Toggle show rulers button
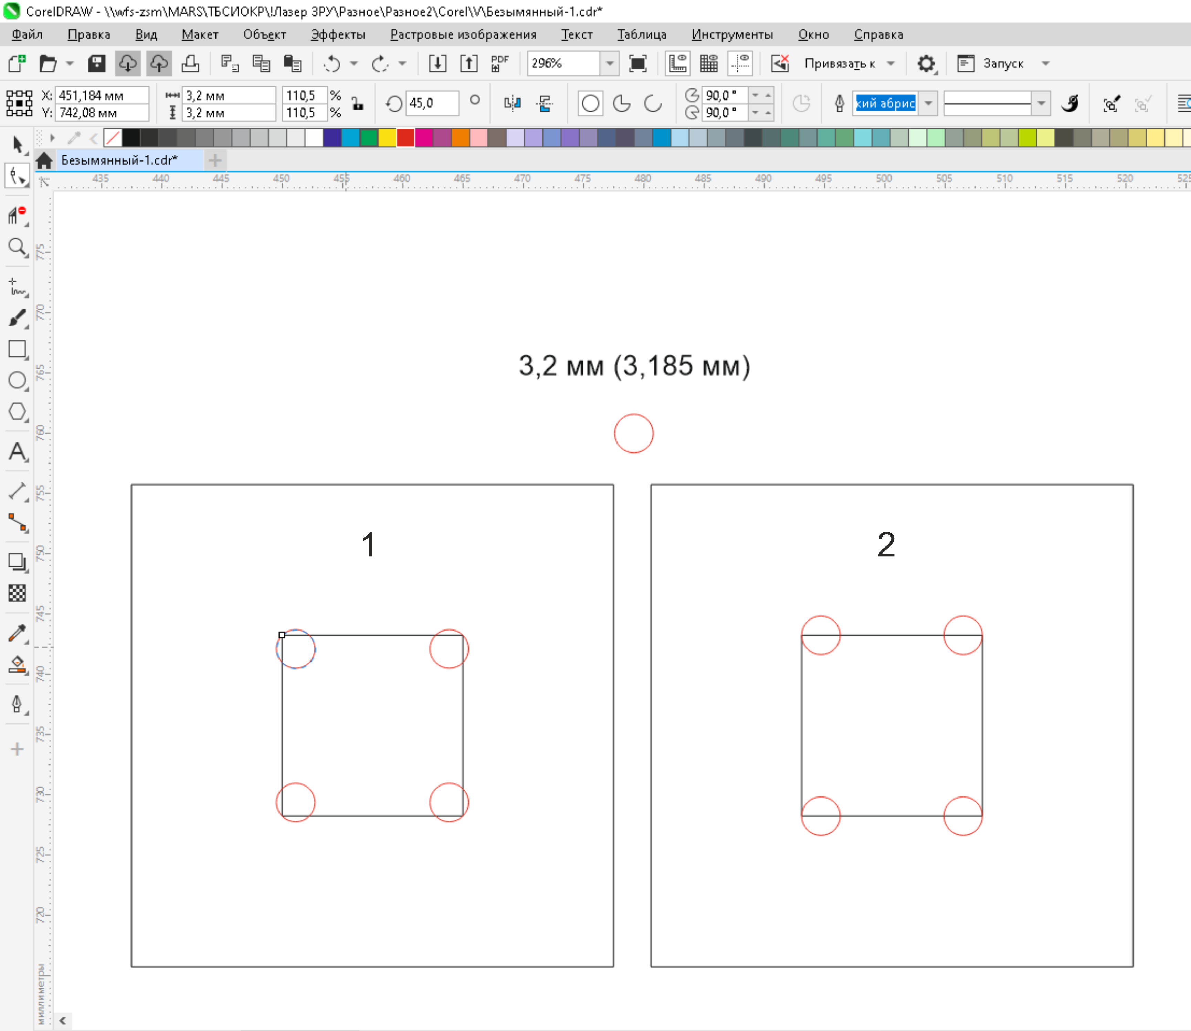The height and width of the screenshot is (1031, 1191). point(677,63)
